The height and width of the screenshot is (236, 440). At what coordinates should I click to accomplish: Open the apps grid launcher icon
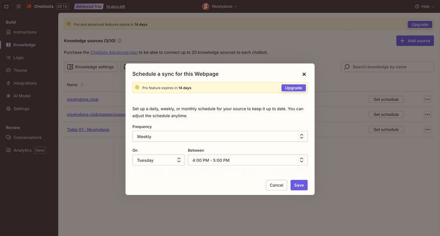click(19, 6)
